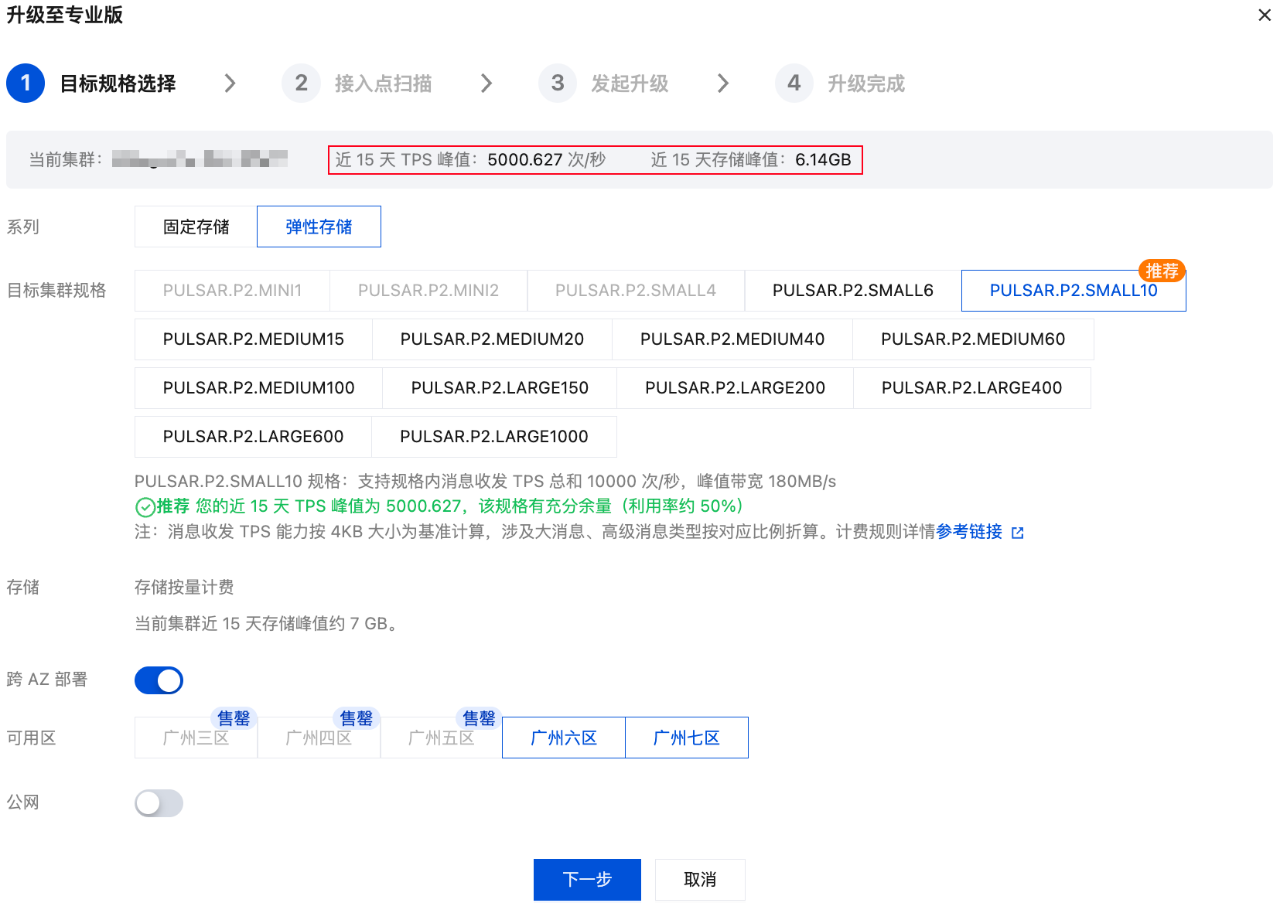This screenshot has width=1287, height=903.
Task: Toggle availability zone 广州六区
Action: tap(564, 738)
